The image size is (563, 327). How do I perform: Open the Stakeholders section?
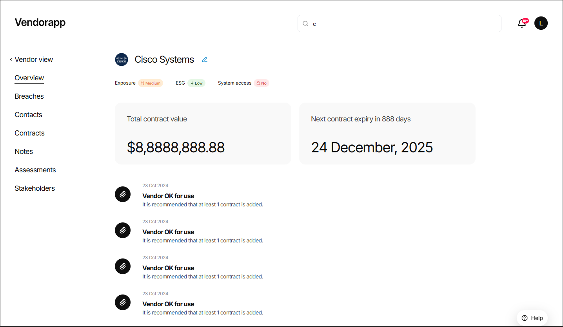pyautogui.click(x=35, y=188)
